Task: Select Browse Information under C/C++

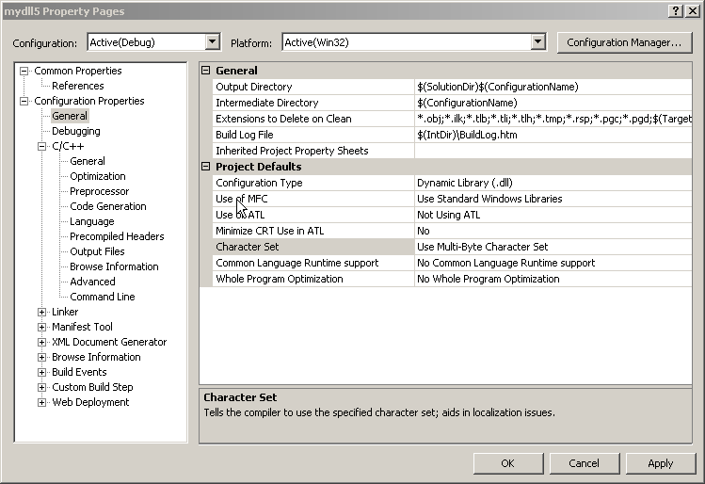Action: pyautogui.click(x=114, y=266)
